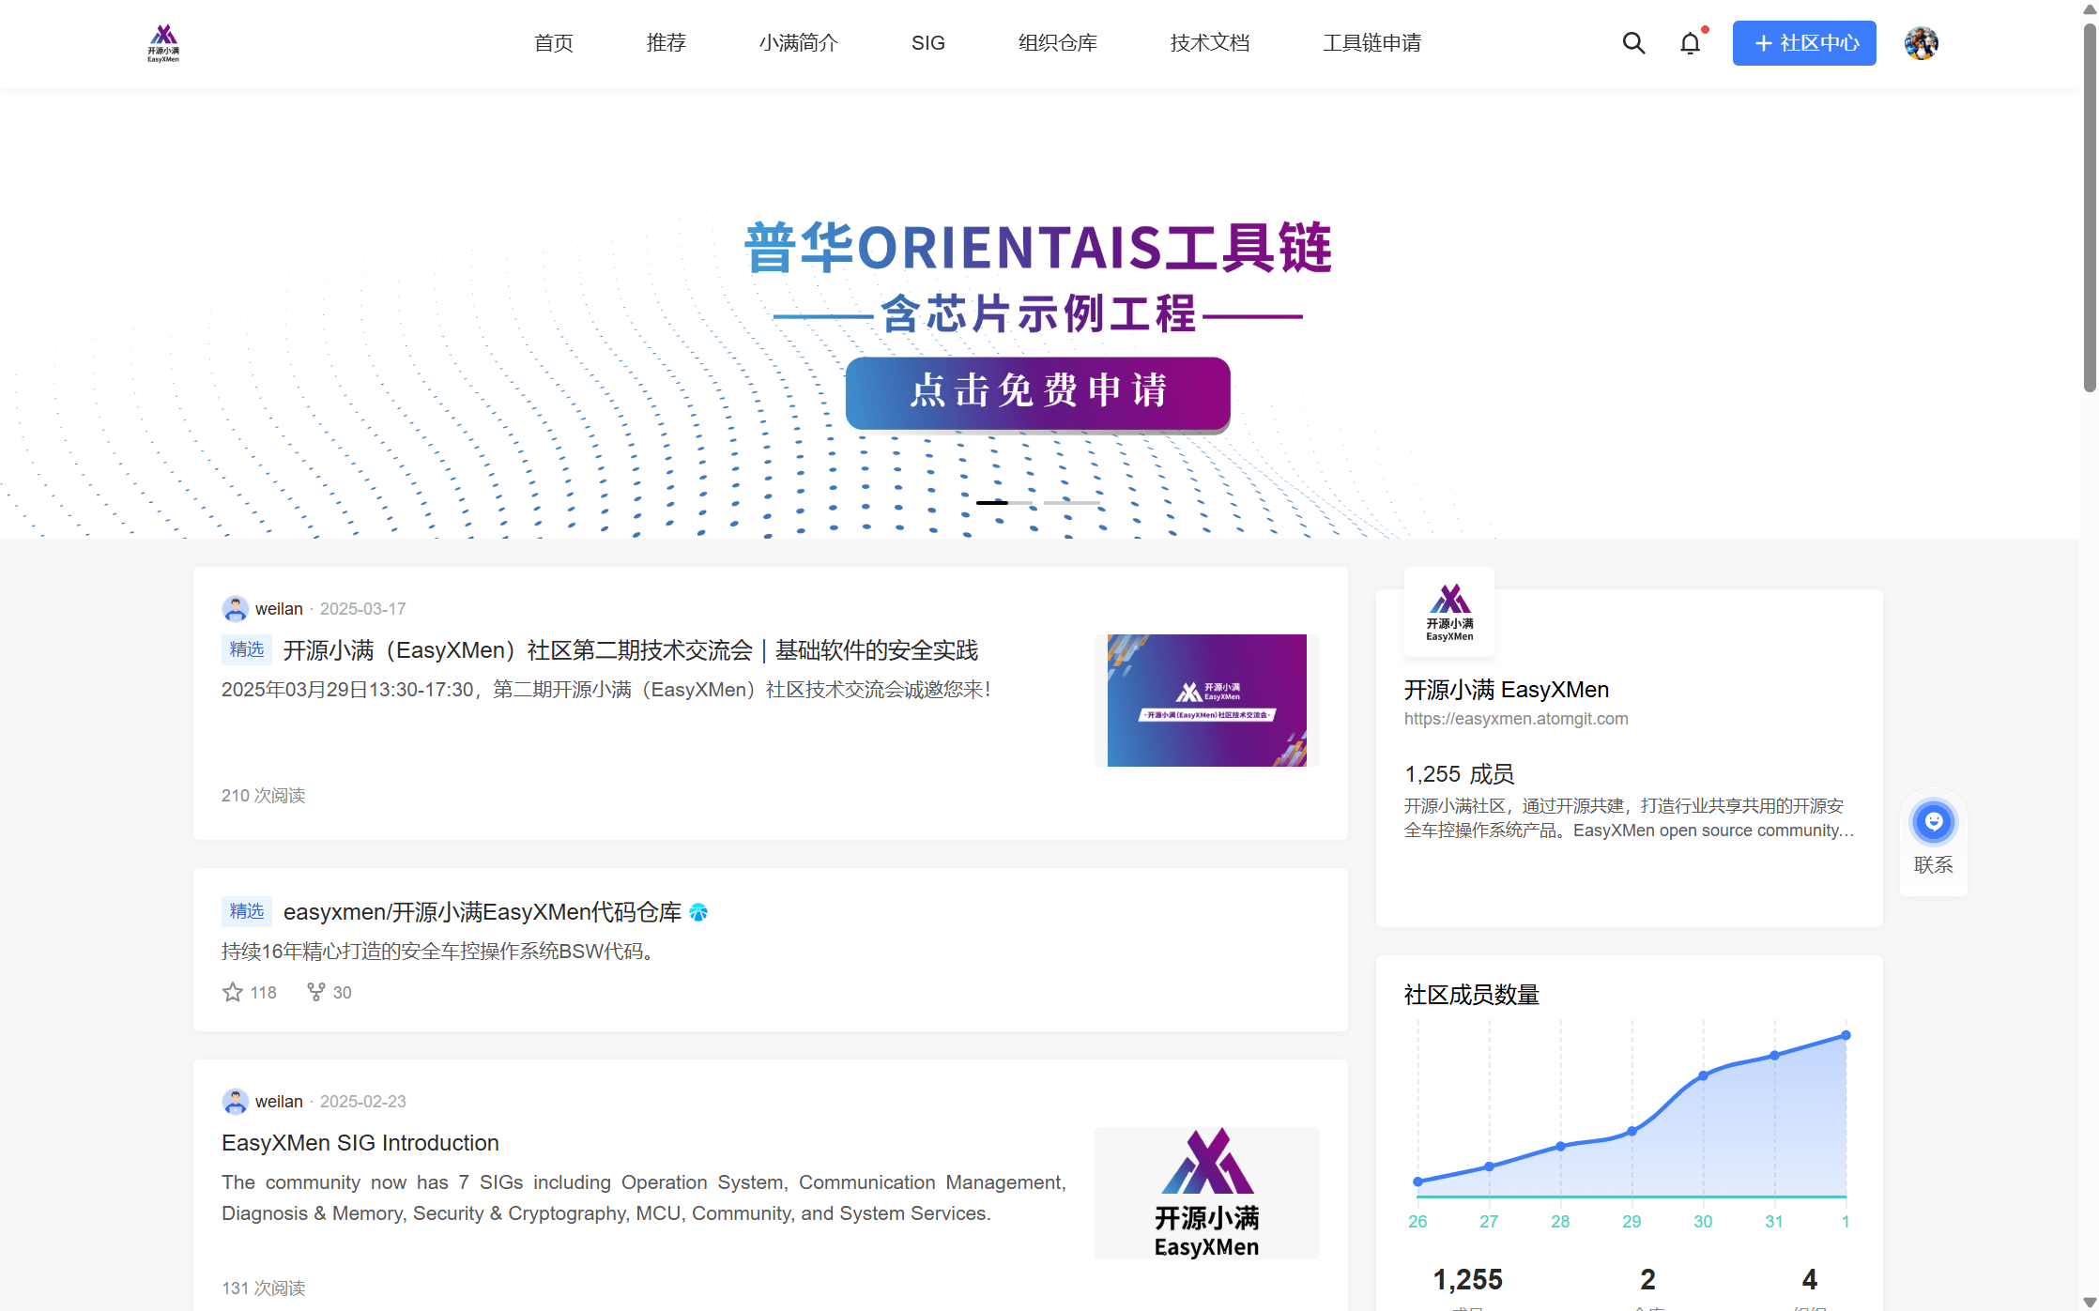
Task: Click the 点击免费申请 banner button
Action: (1038, 393)
